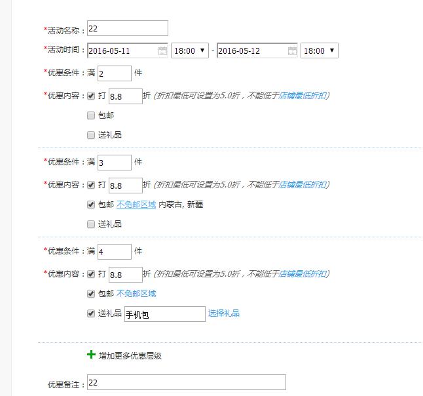The image size is (423, 396).
Task: Click the 优惠备注 text field
Action: pos(186,382)
